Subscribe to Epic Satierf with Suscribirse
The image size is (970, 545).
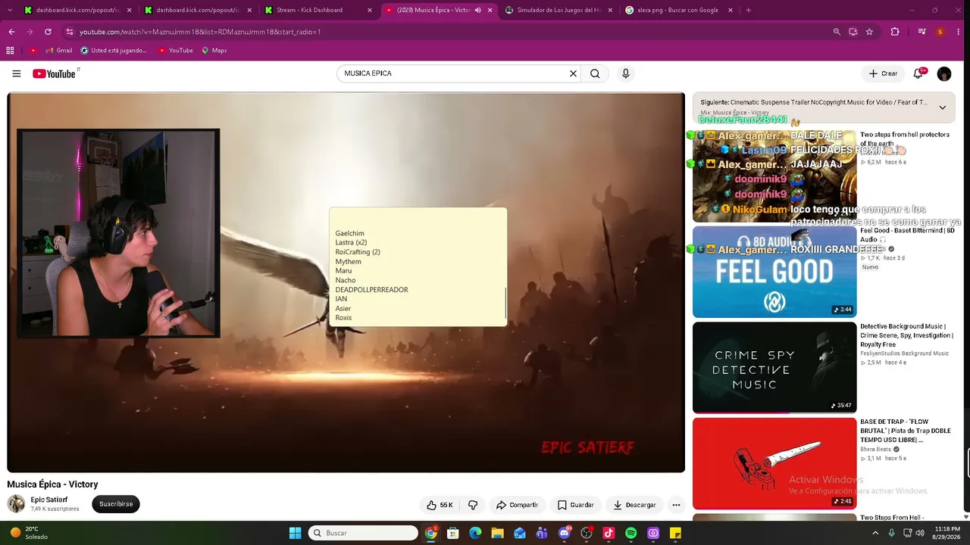tap(116, 504)
